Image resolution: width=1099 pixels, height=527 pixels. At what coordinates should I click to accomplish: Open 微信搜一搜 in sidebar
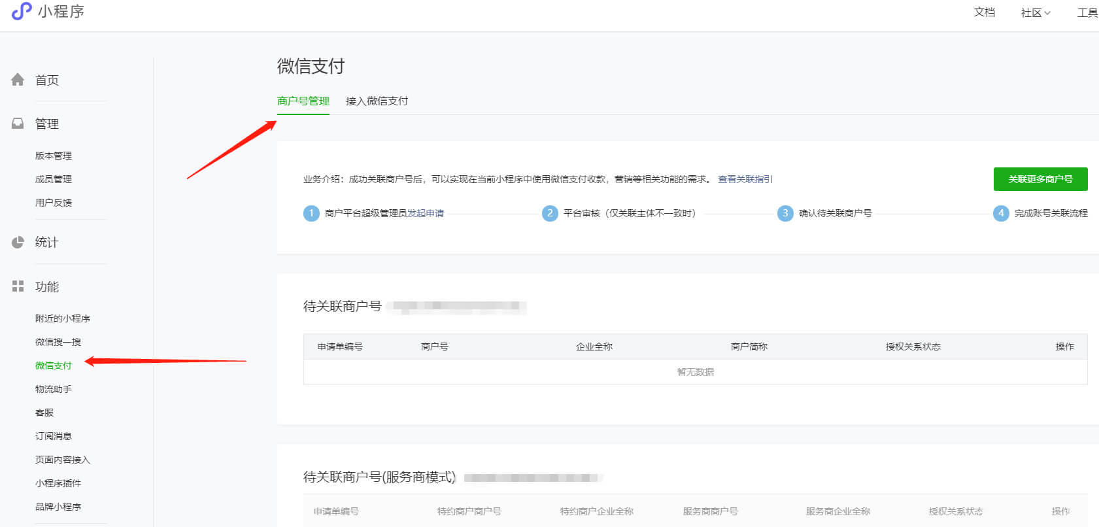pos(58,342)
